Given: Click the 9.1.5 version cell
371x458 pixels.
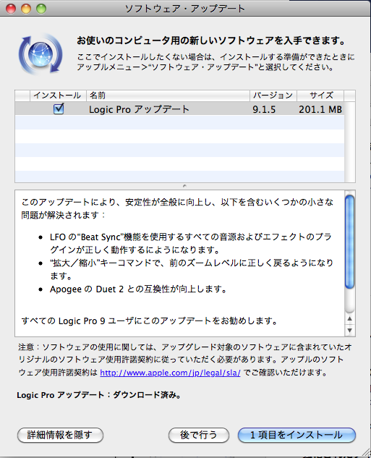Looking at the screenshot, I should (264, 109).
